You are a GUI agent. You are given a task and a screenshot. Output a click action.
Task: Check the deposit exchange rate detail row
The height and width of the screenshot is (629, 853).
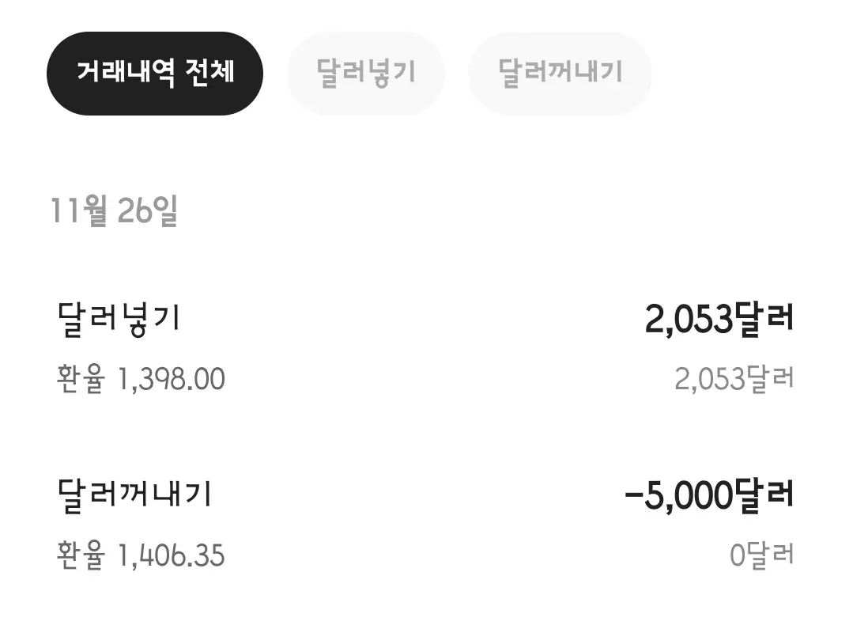click(x=139, y=379)
